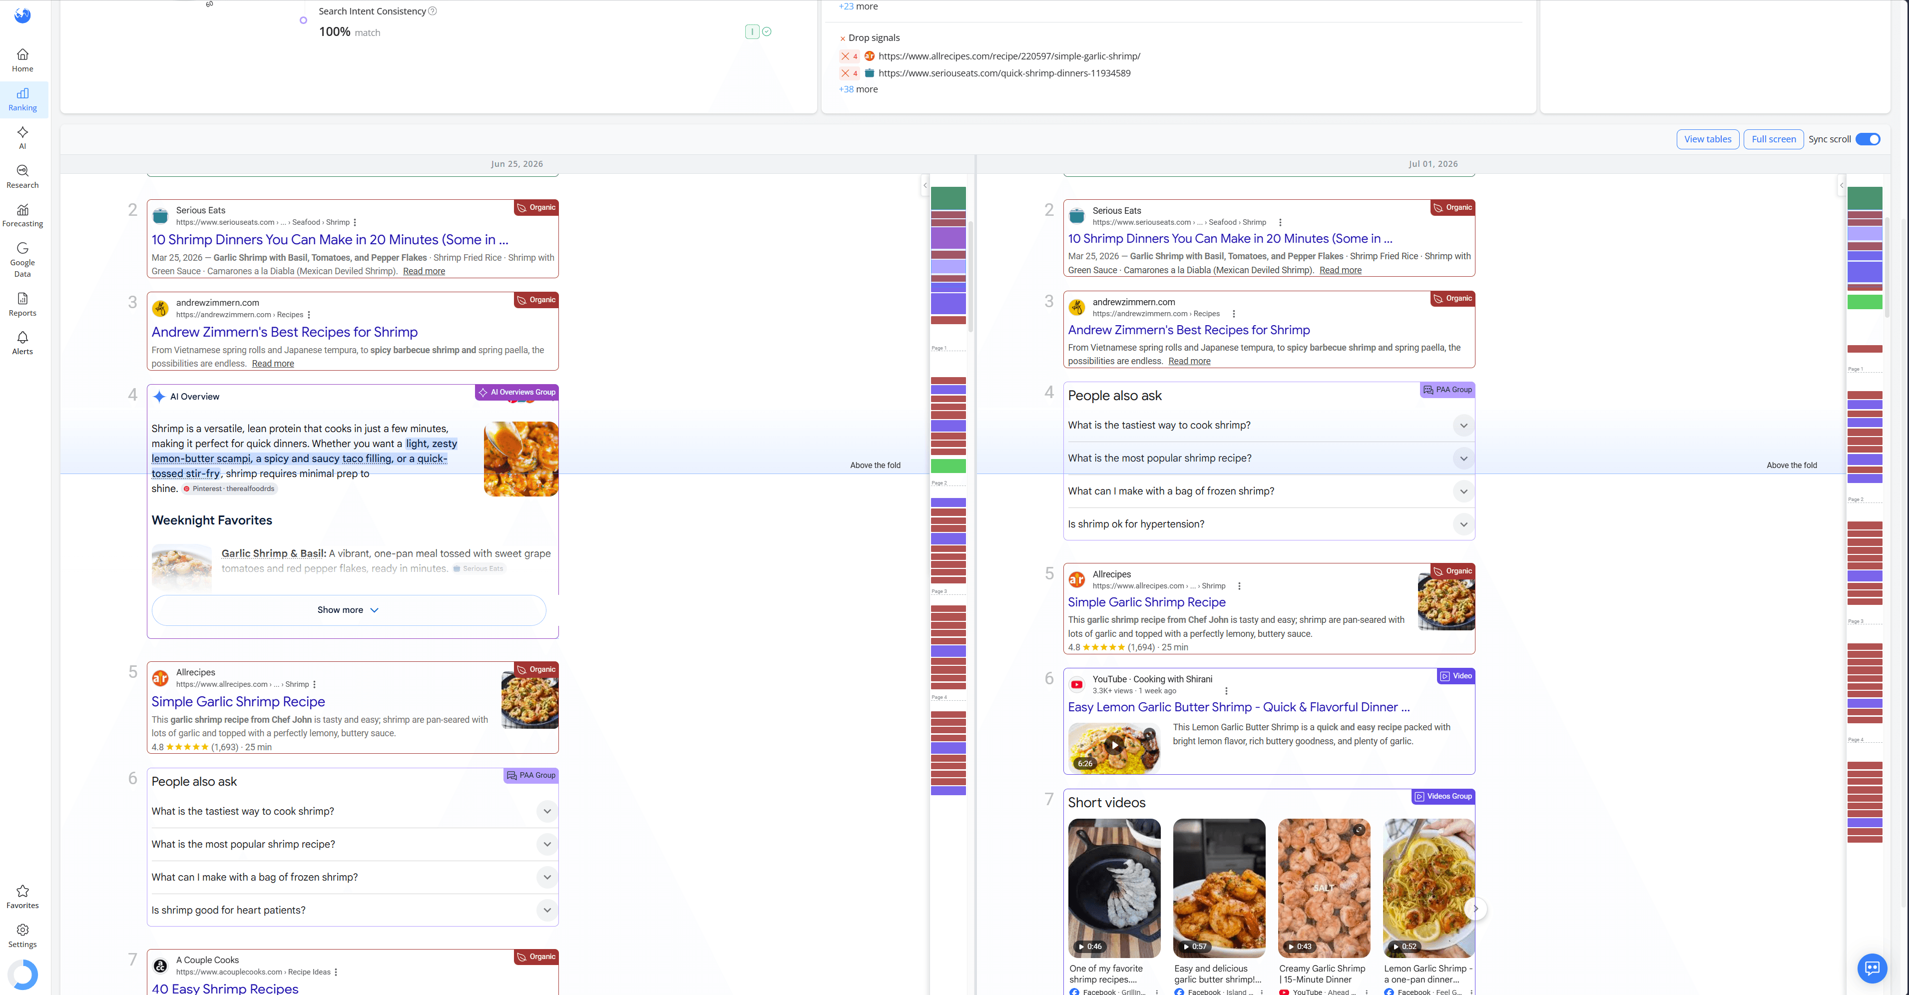
Task: Expand AI Overview with Show more
Action: [x=348, y=610]
